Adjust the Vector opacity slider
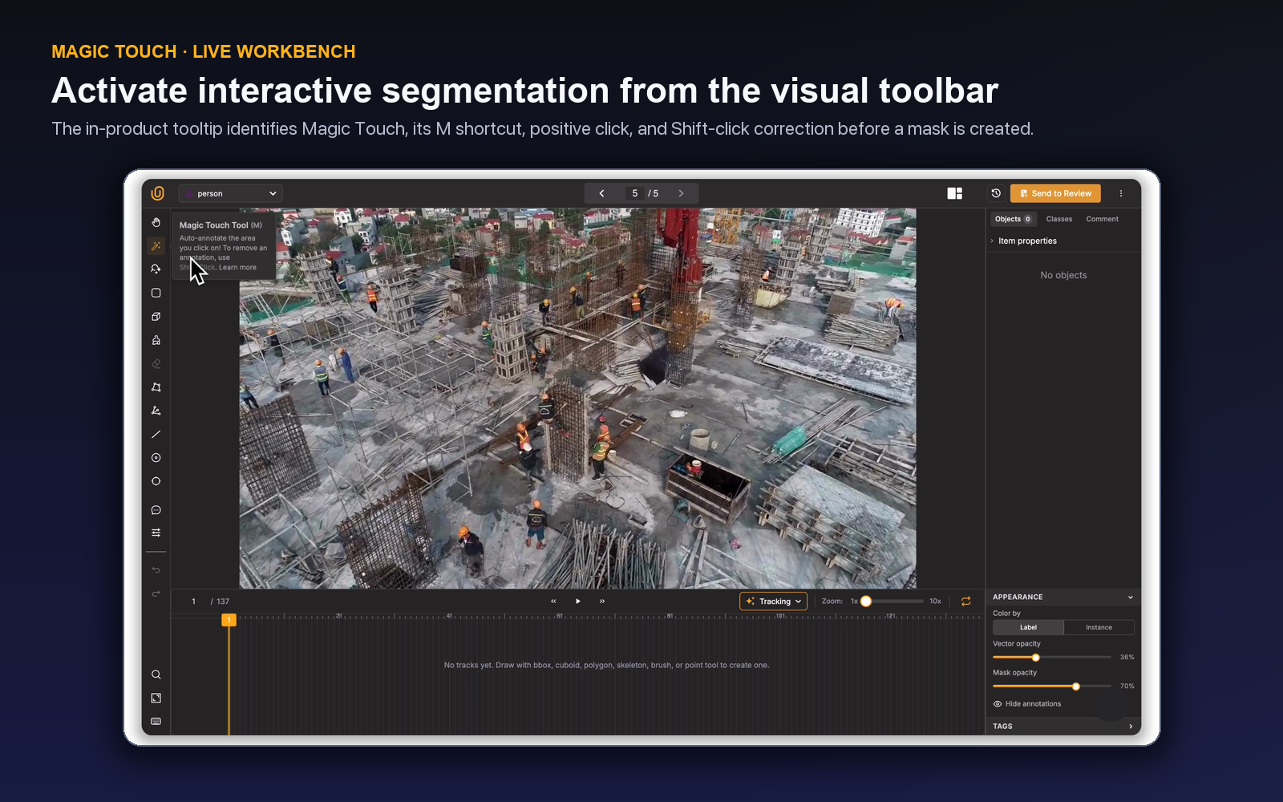The height and width of the screenshot is (802, 1283). (1052, 658)
